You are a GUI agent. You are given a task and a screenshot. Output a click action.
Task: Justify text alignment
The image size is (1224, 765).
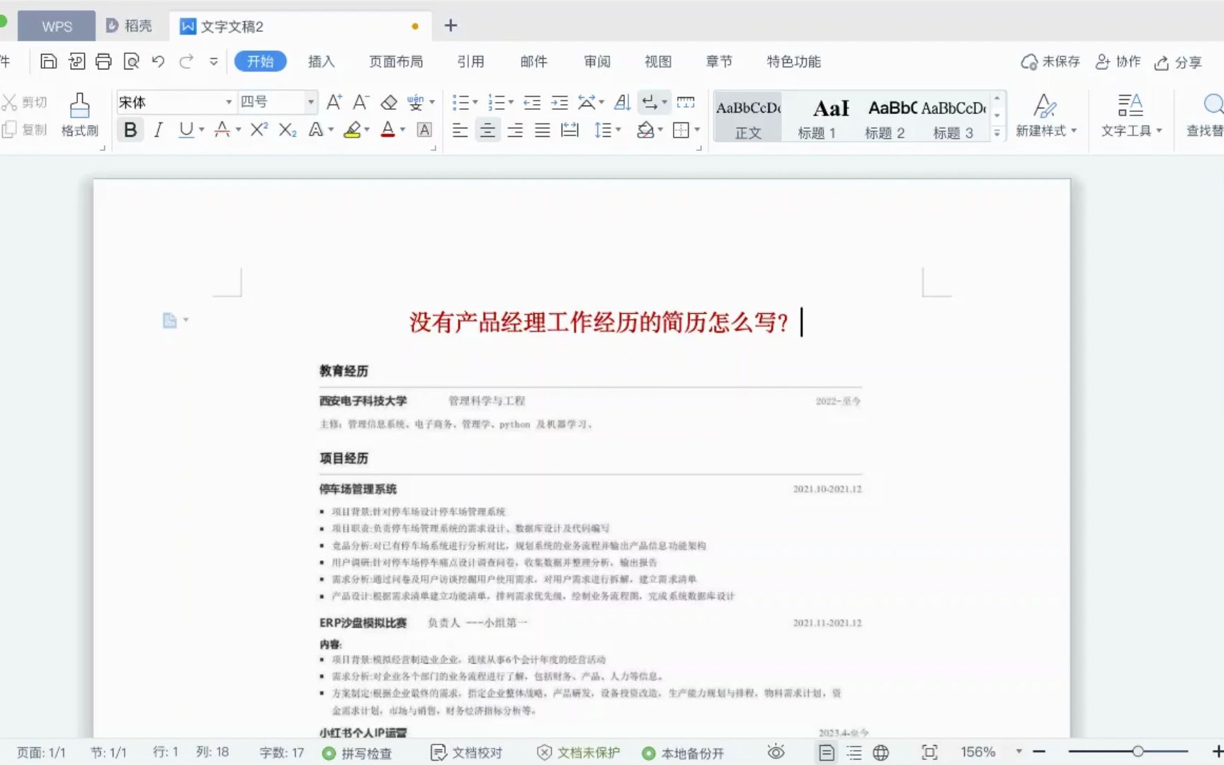pos(542,130)
